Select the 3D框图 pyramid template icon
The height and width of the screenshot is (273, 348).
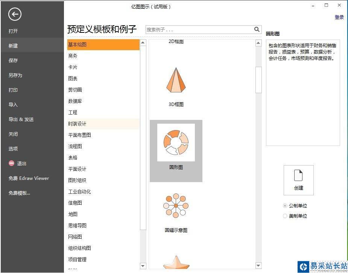pos(176,80)
